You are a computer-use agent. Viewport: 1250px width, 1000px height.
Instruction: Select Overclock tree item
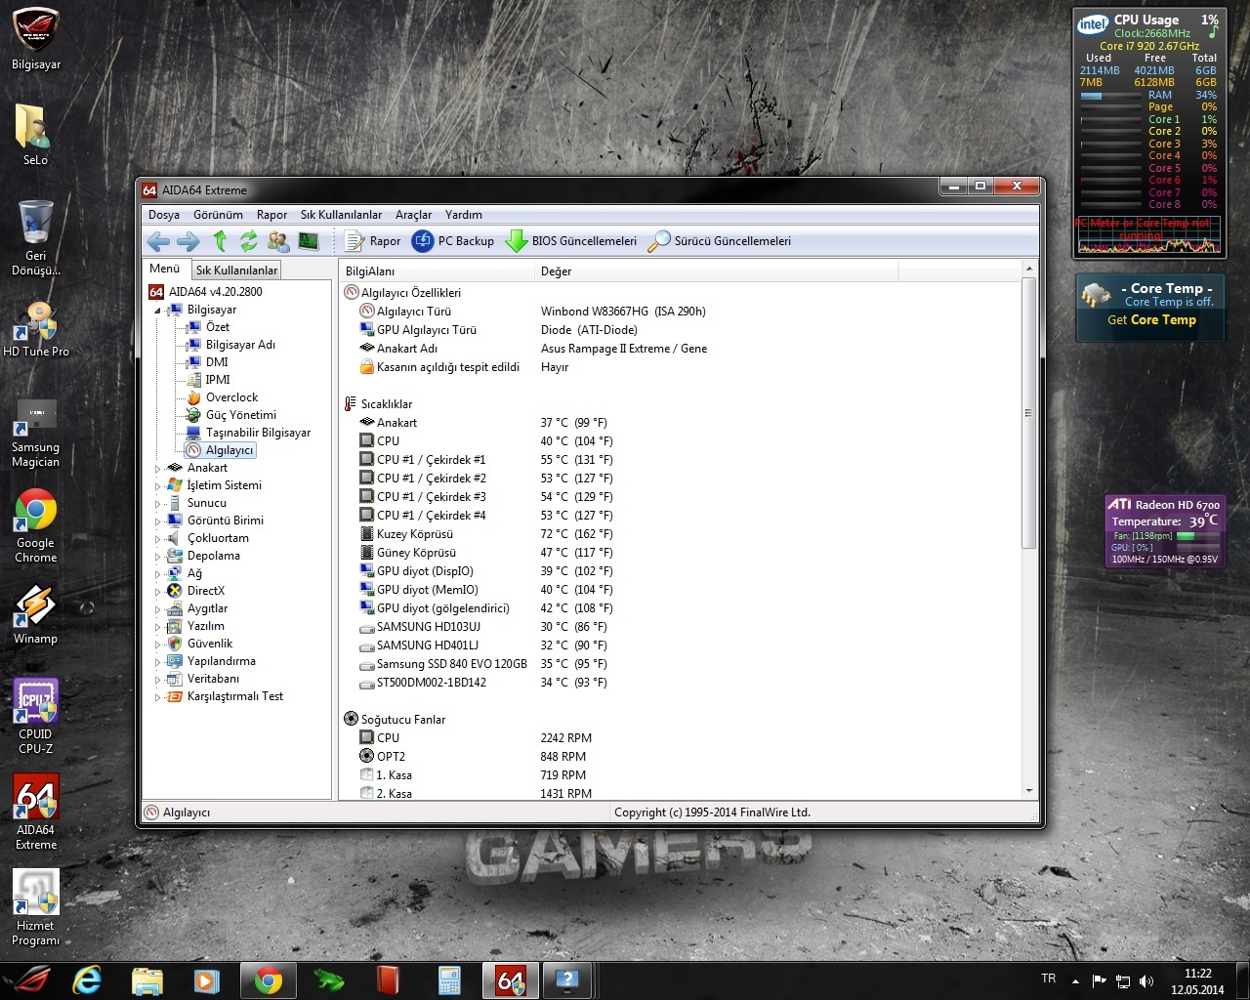(231, 397)
